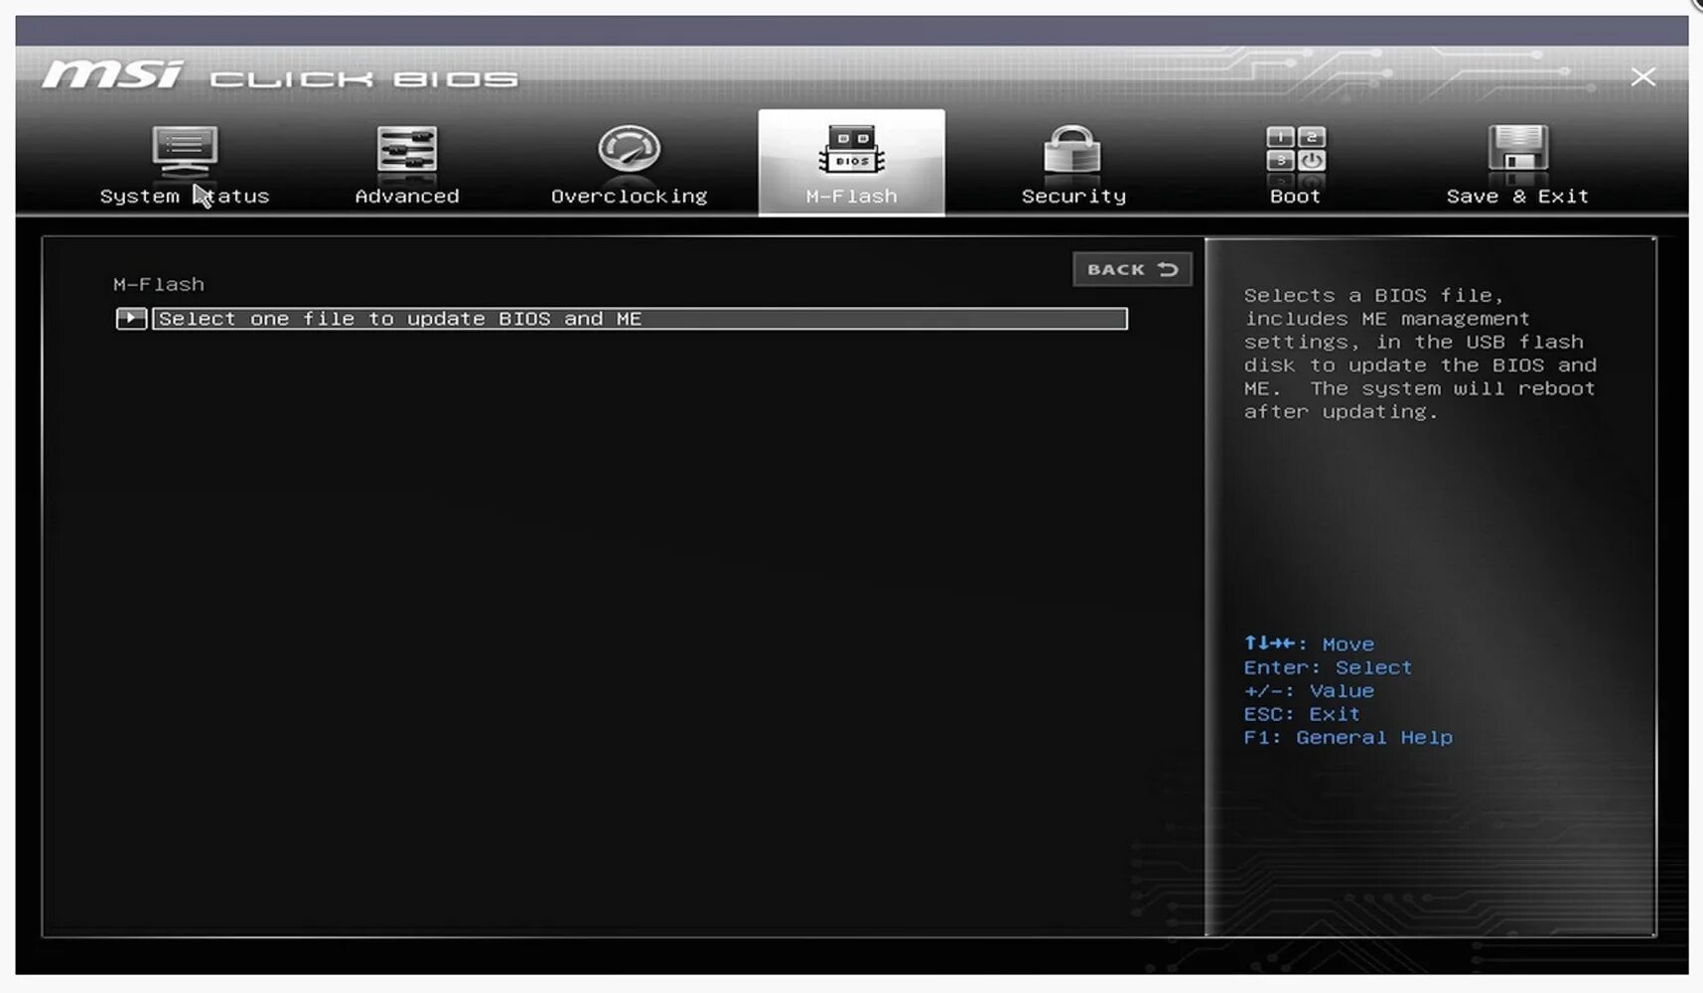Click the arrow keys Move hint
This screenshot has width=1703, height=993.
1309,643
